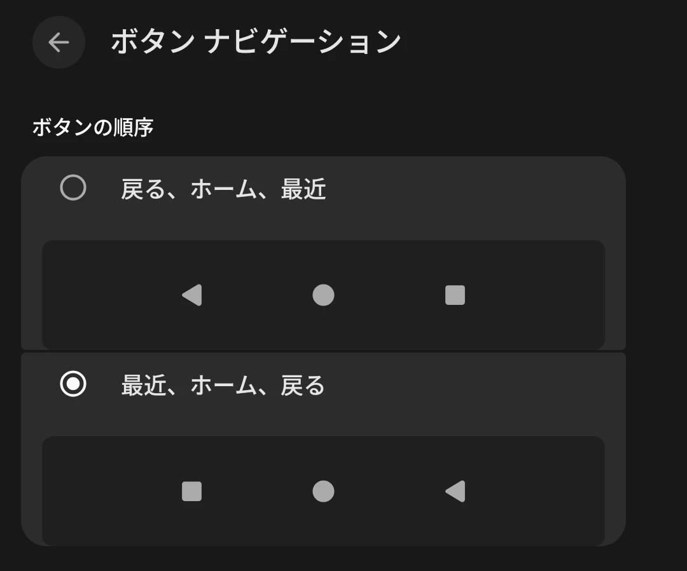
Task: Click the back triangle in the second preview
Action: coord(455,492)
